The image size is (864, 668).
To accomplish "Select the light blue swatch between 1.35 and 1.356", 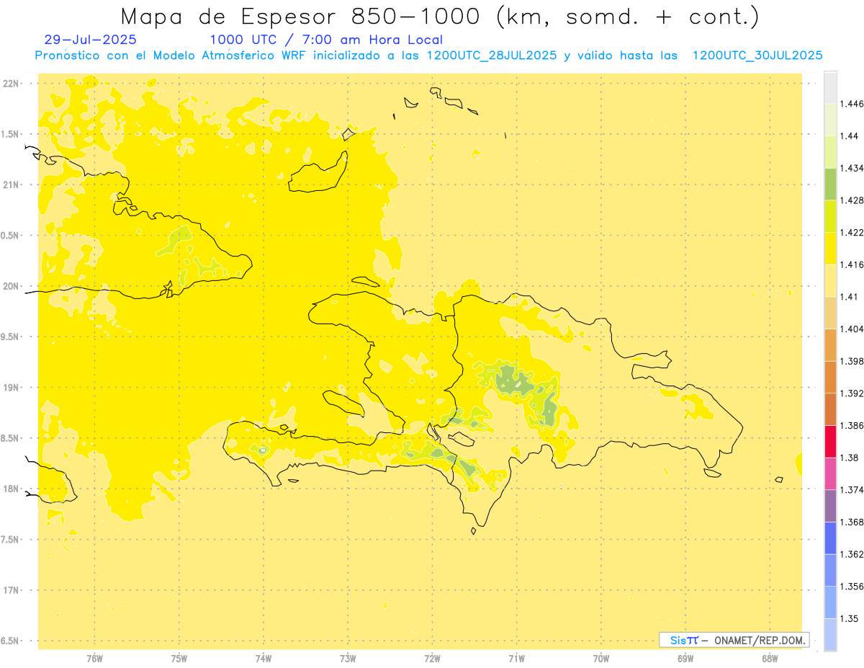I will point(830,602).
